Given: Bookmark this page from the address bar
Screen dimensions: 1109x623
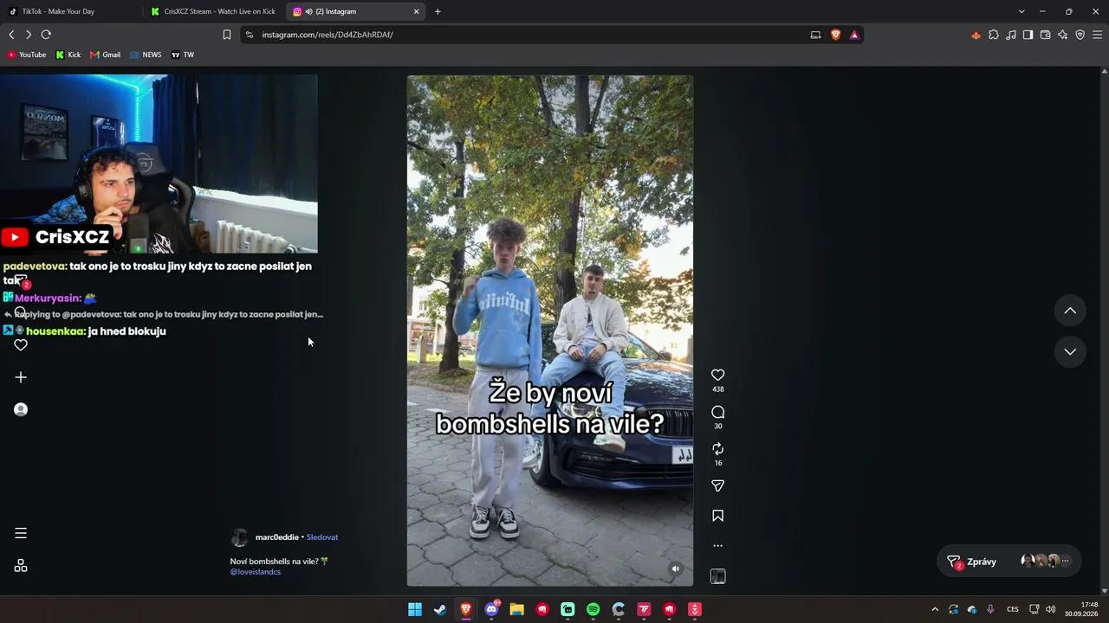Looking at the screenshot, I should (x=227, y=35).
